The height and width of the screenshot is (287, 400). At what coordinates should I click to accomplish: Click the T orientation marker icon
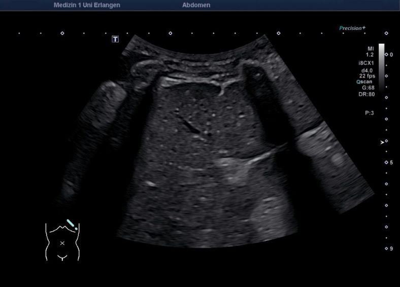point(115,39)
